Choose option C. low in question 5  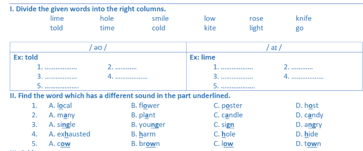[223, 144]
